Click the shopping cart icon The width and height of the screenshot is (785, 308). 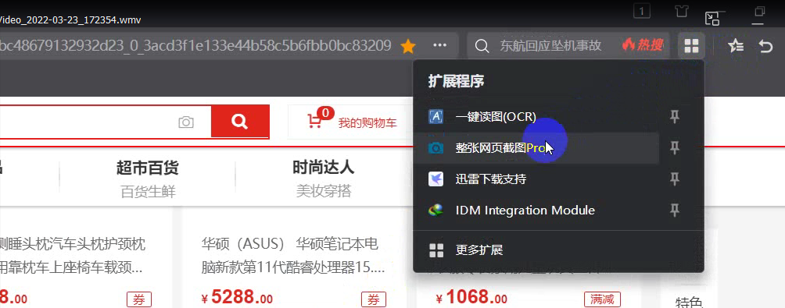click(315, 122)
